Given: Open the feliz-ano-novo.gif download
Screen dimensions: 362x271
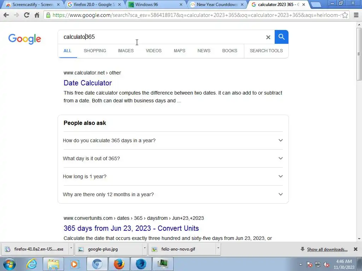Looking at the screenshot, I should (182, 249).
